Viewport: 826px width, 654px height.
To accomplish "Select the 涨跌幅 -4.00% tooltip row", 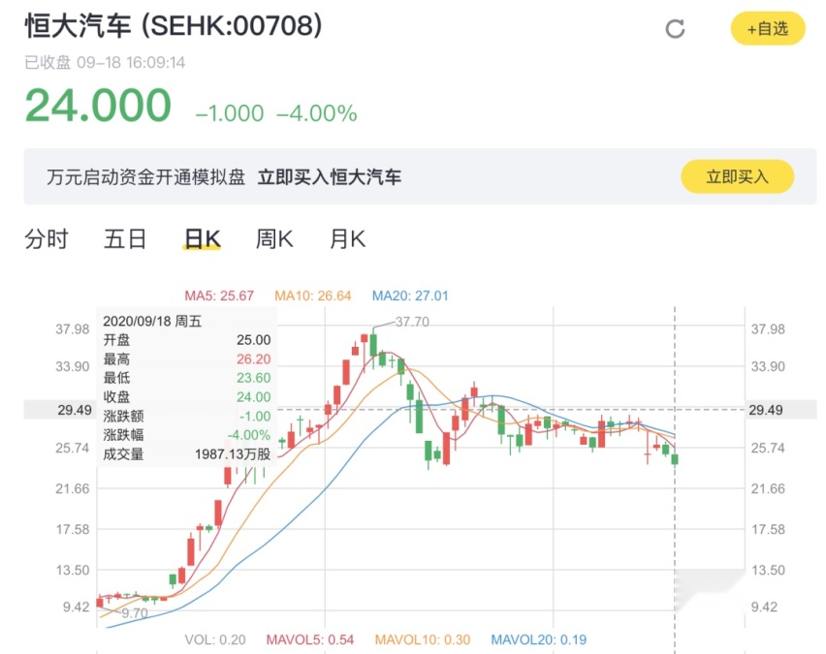I will click(x=186, y=435).
